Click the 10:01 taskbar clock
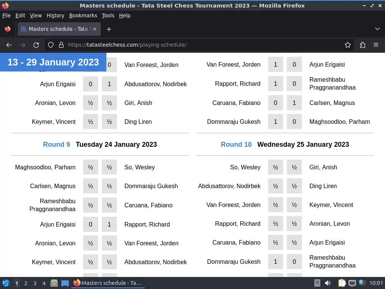The image size is (385, 289). [376, 283]
